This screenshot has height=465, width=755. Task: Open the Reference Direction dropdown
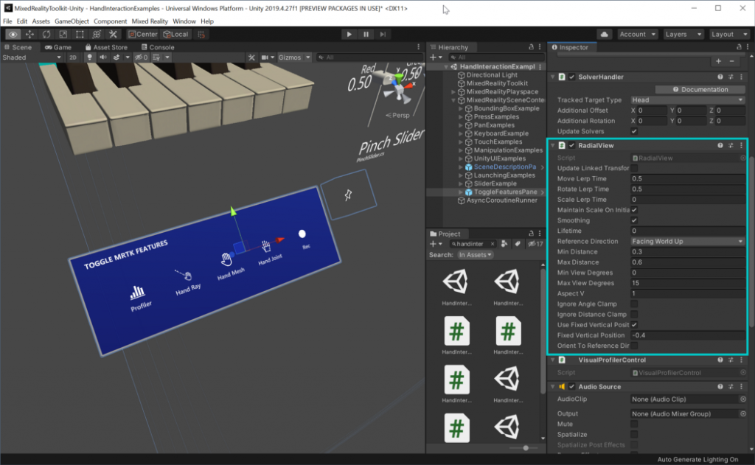tap(686, 241)
